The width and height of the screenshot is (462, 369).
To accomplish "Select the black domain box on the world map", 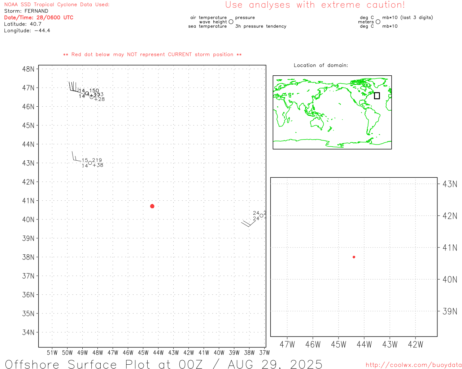I will click(377, 95).
